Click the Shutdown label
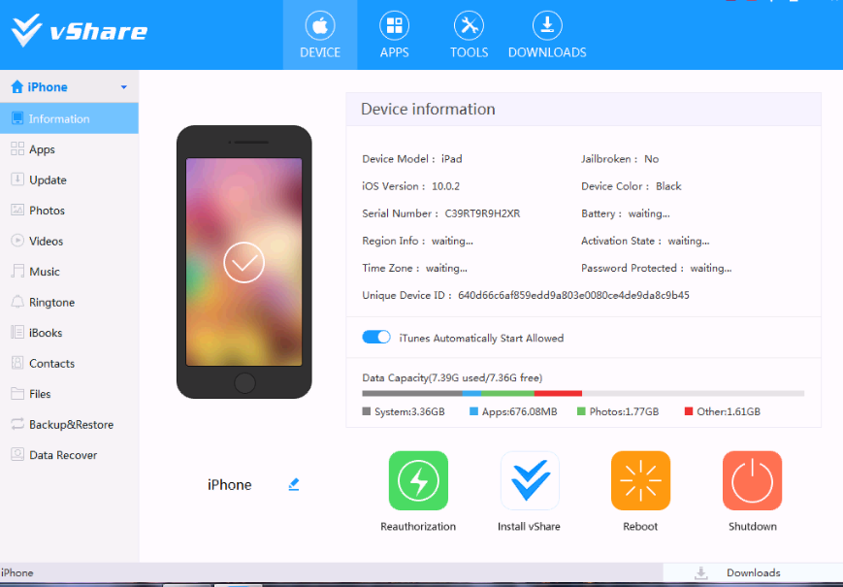 [753, 527]
